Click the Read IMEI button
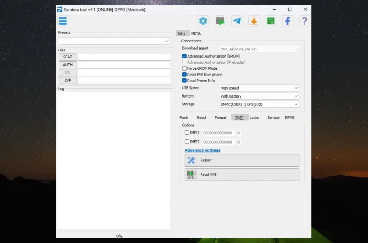The height and width of the screenshot is (243, 368). pyautogui.click(x=242, y=174)
